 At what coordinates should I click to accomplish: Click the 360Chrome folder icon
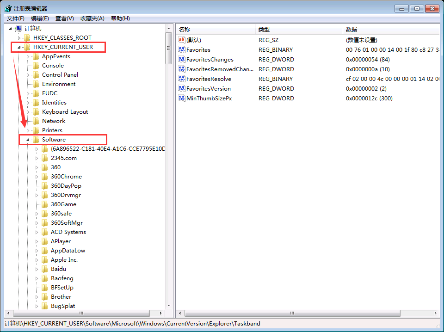coord(44,176)
